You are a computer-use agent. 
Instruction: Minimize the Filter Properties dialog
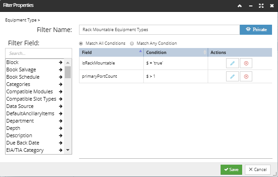[250, 6]
